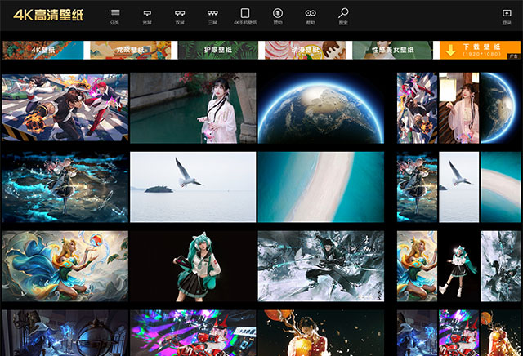Open the large aerial sandbar beach wallpaper
Screen dimensions: 523x356
tap(320, 186)
